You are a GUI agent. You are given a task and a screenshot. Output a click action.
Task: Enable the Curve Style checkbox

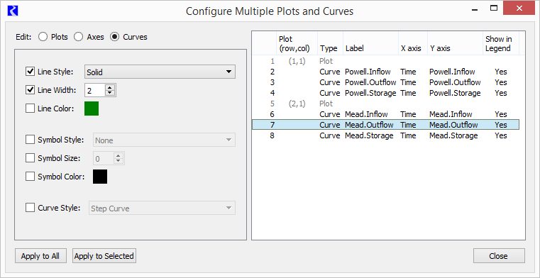[x=31, y=208]
